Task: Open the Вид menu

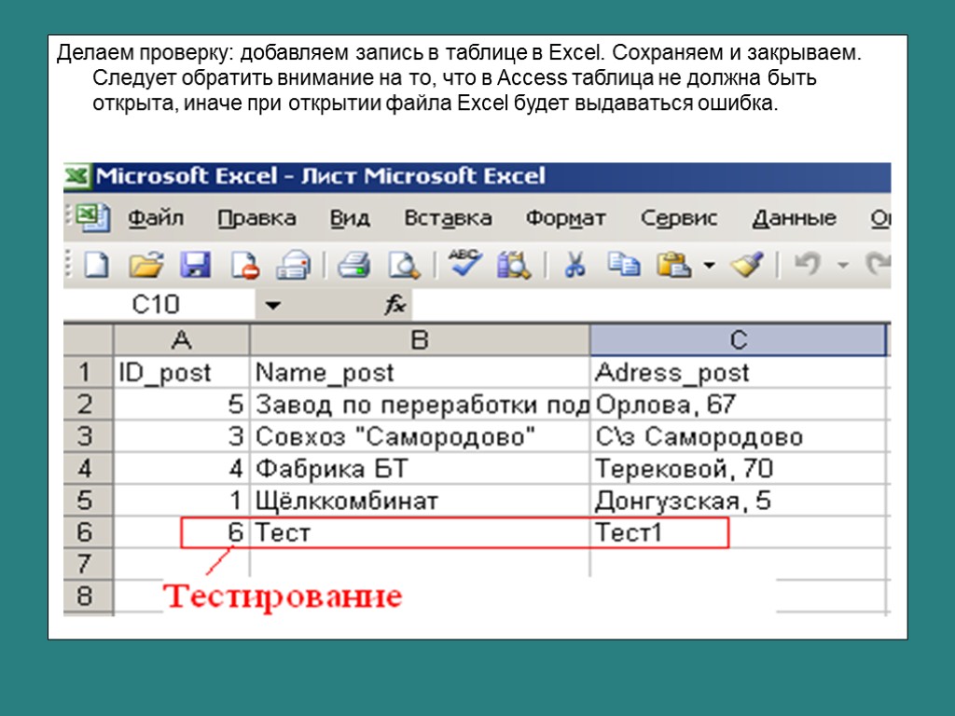Action: pos(350,218)
